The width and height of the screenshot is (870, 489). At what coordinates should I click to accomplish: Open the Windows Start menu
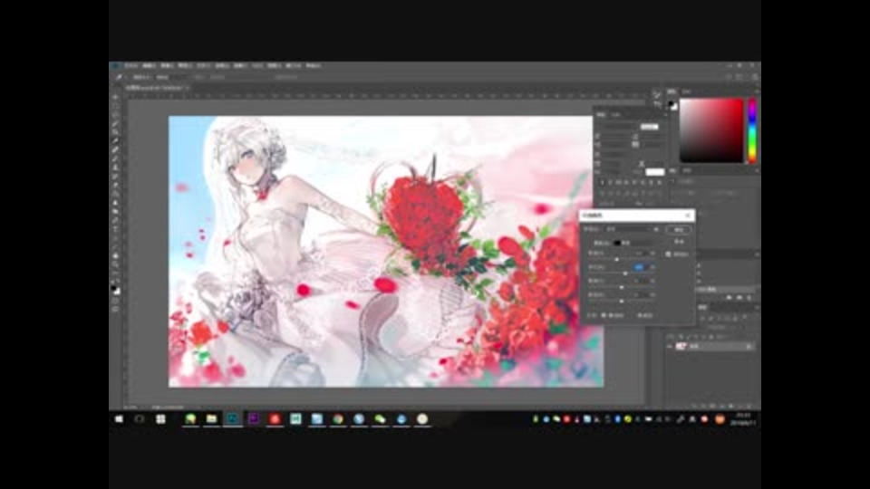point(119,419)
